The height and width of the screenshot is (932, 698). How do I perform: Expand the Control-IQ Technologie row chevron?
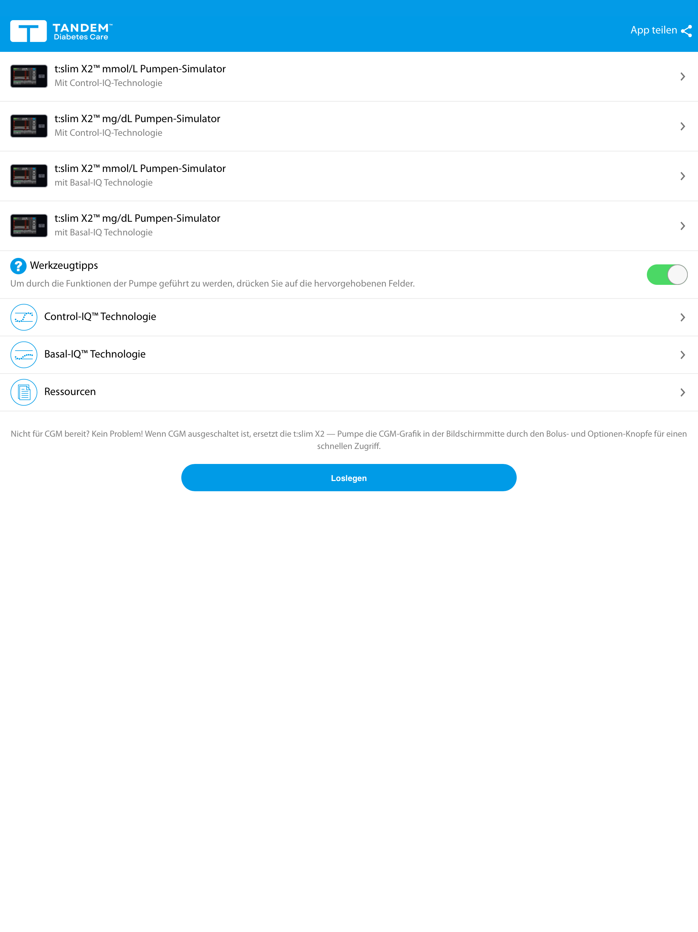click(x=682, y=317)
